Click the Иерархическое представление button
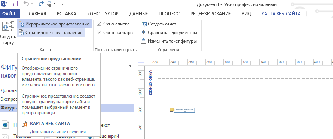The width and height of the screenshot is (333, 139). (x=54, y=24)
